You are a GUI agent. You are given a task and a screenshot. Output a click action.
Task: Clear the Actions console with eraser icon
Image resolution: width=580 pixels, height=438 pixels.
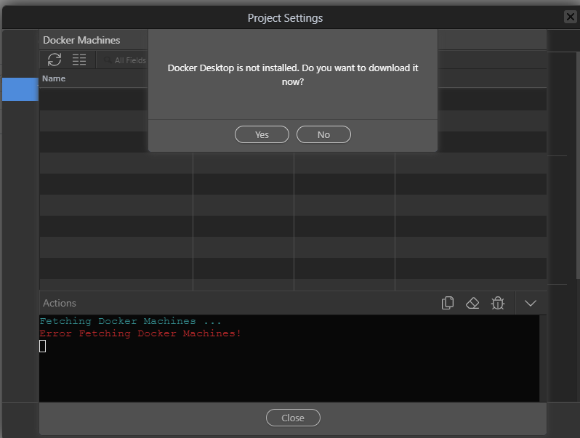pos(472,303)
